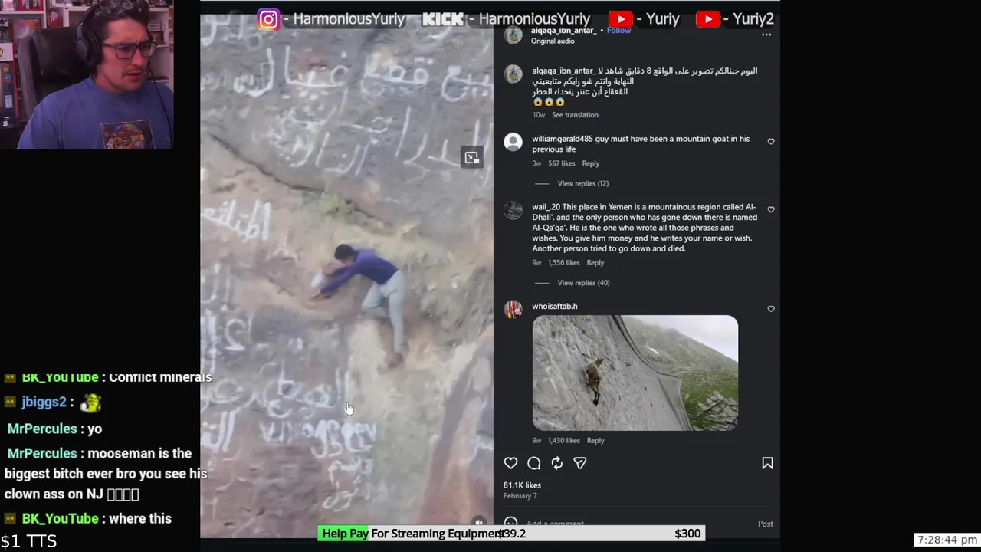The image size is (981, 552).
Task: Like williamgerald485's comment
Action: tap(771, 142)
